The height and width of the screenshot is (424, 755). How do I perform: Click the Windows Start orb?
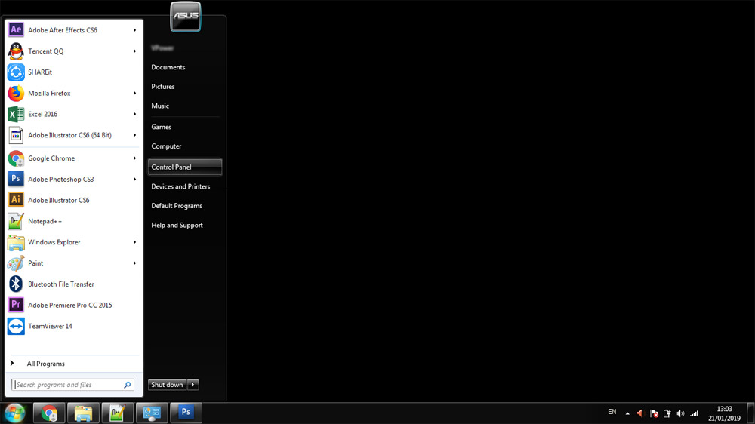pos(14,413)
